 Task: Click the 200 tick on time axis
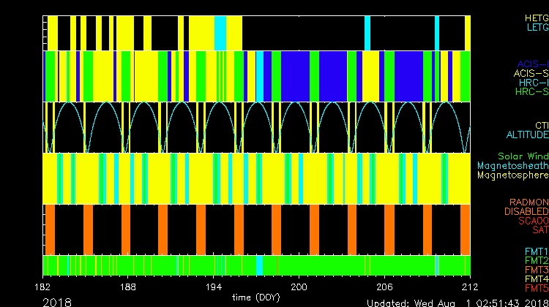pyautogui.click(x=299, y=287)
